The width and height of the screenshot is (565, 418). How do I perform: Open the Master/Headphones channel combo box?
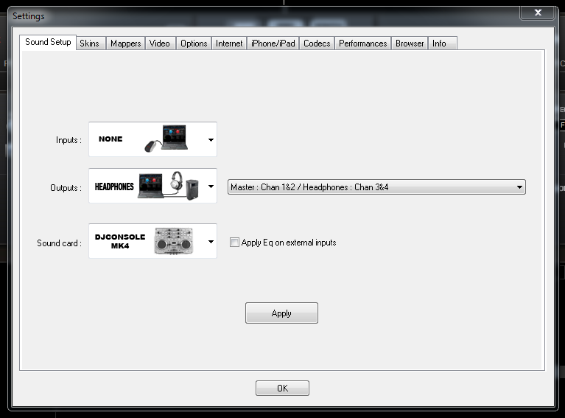click(x=376, y=187)
